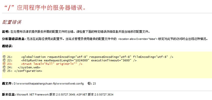Click the bold 源错误 label

(7, 46)
